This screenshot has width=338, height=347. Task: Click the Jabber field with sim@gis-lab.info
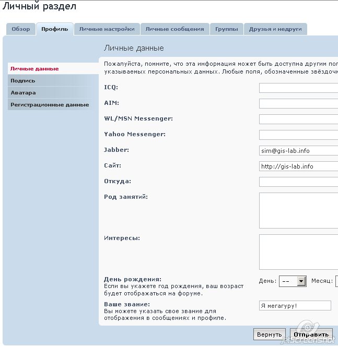tap(299, 150)
